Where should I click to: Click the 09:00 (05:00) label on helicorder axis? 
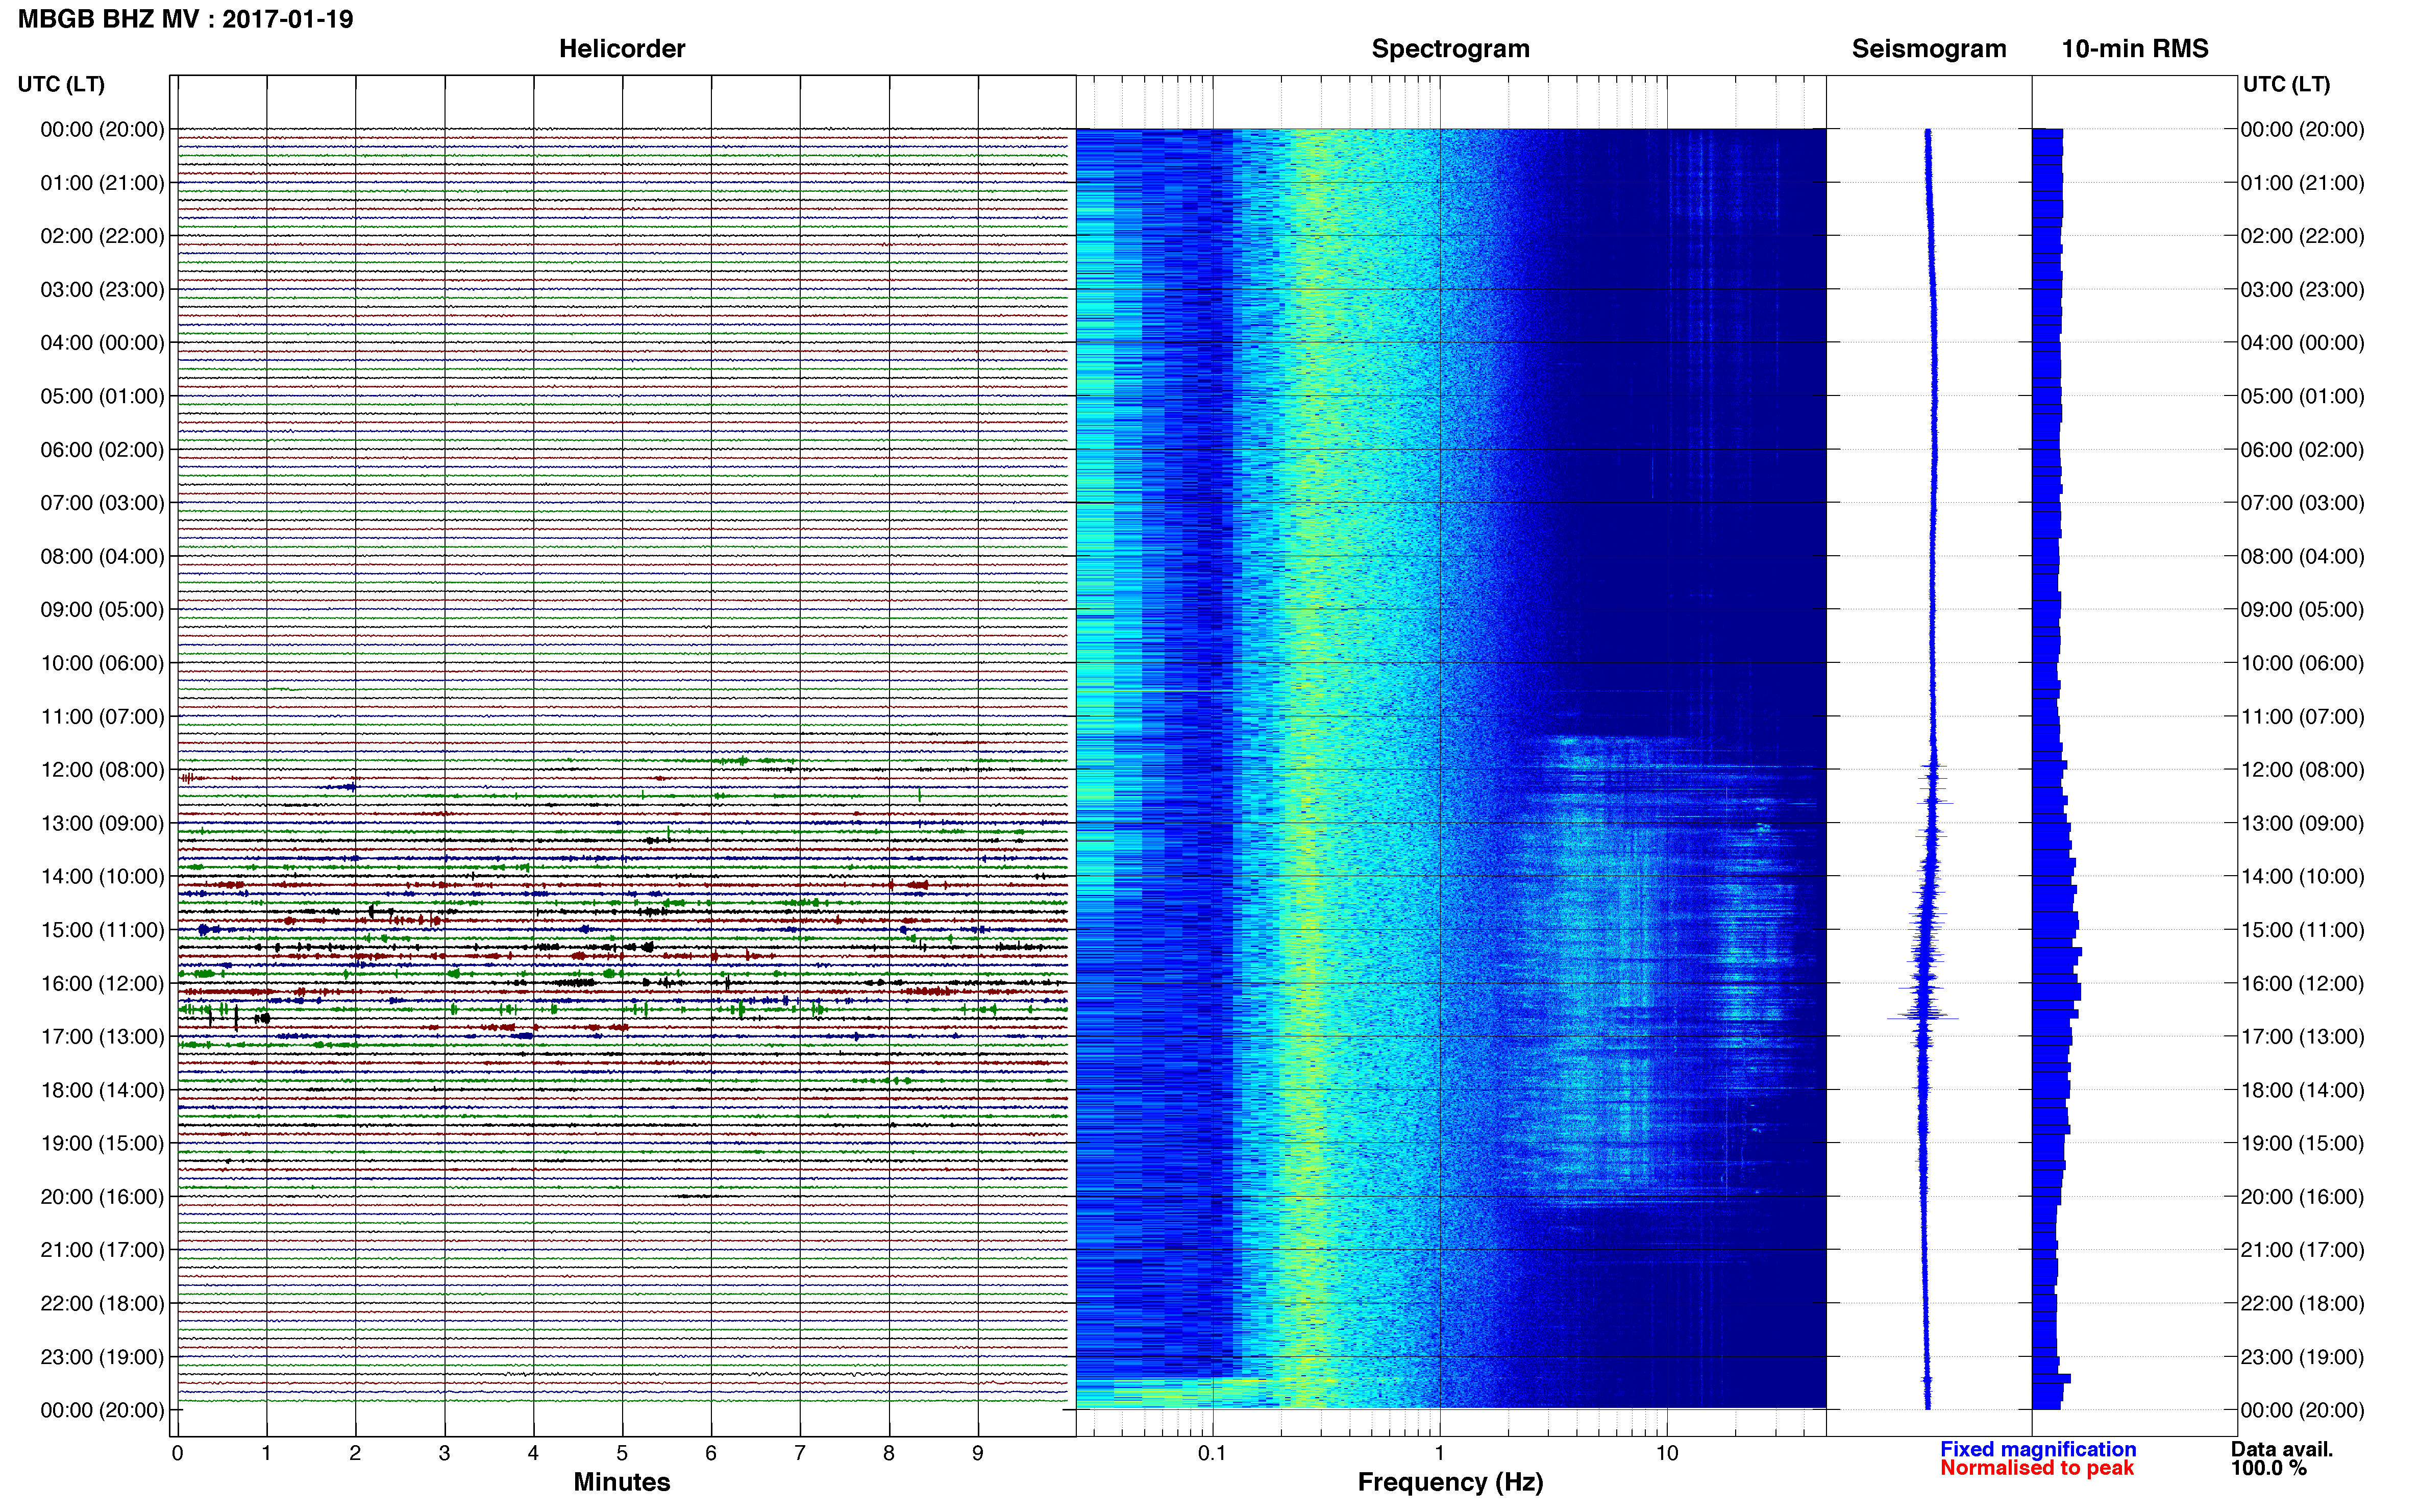[x=102, y=610]
